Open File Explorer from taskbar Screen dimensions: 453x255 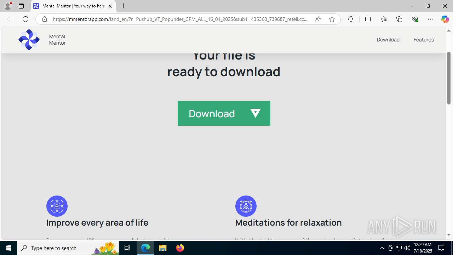click(x=163, y=248)
